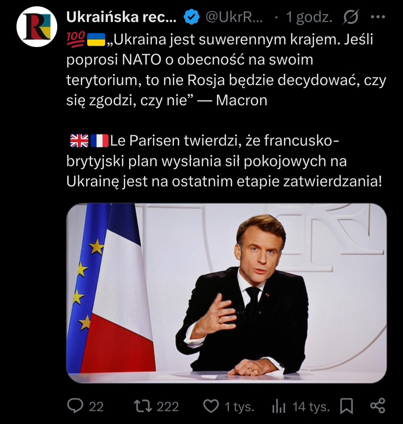Image resolution: width=403 pixels, height=424 pixels.
Task: Open the Ukraińska rec... profile avatar
Action: click(37, 27)
